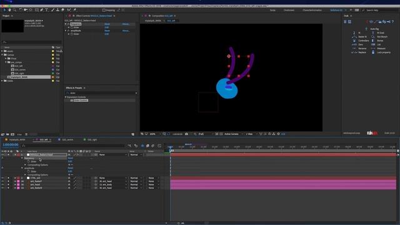Select Slider Control preset in Effects panel

81,101
